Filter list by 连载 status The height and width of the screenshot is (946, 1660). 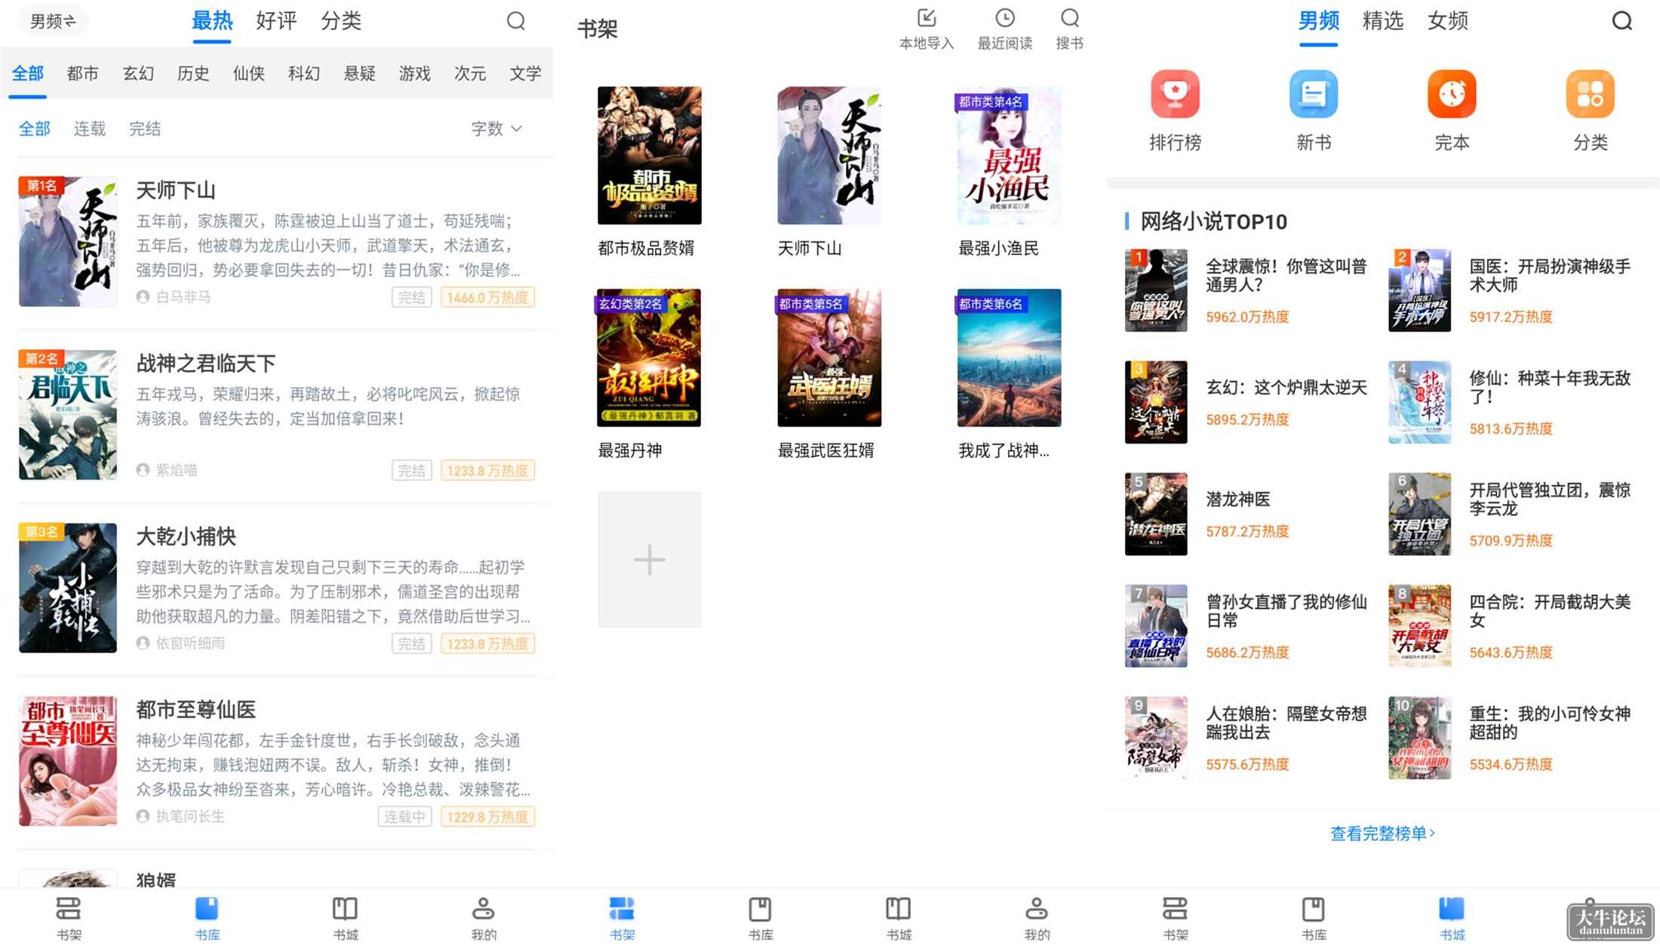(90, 129)
